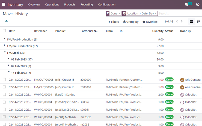Click OdooBot avatar in s20361 row
Screen dimensions: 202x126
[182, 110]
